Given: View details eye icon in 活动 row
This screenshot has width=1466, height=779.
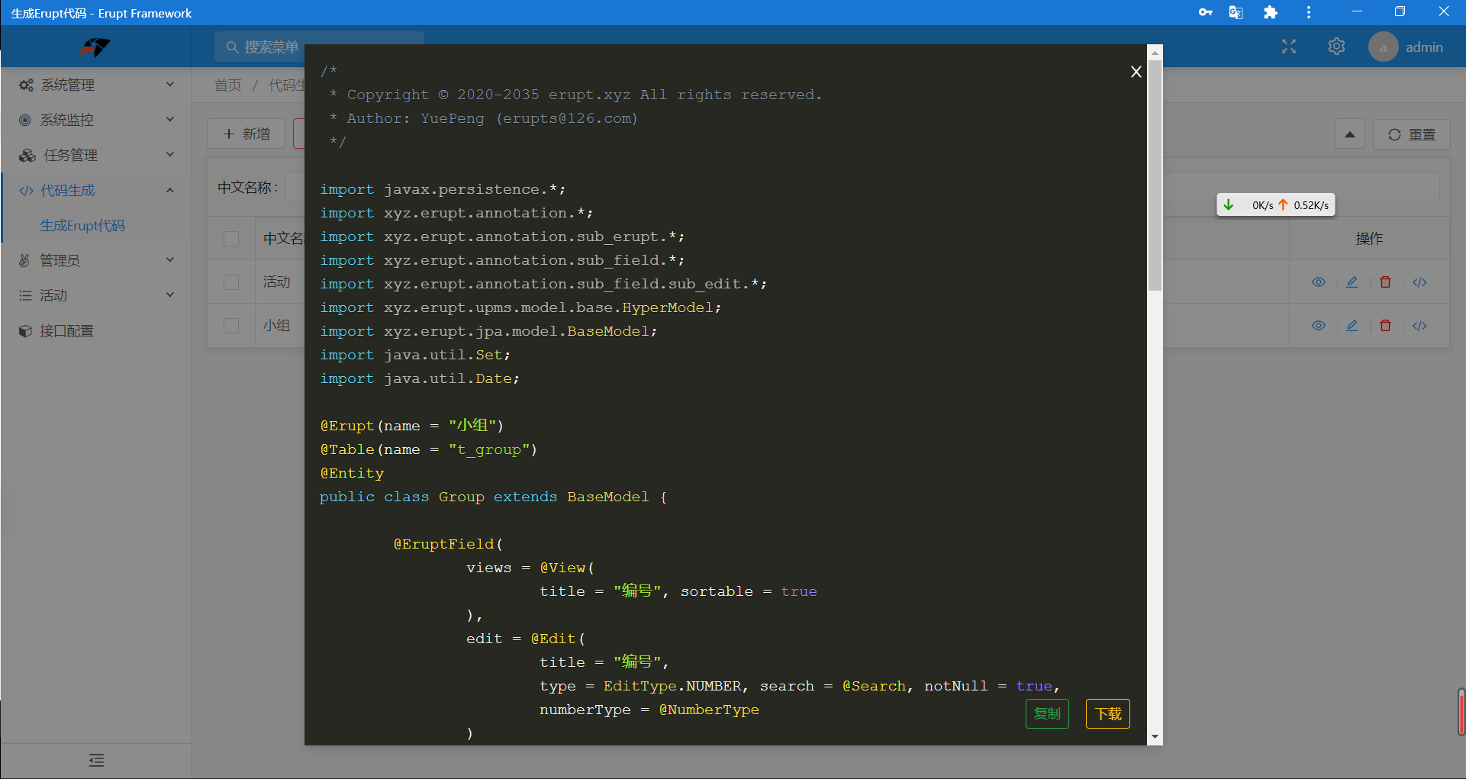Looking at the screenshot, I should [1319, 282].
